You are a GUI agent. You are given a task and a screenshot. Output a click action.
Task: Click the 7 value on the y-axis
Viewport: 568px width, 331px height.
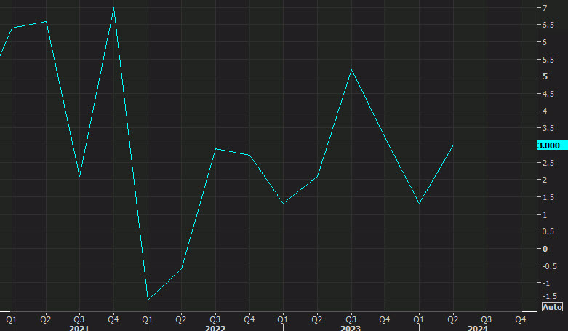tap(545, 8)
